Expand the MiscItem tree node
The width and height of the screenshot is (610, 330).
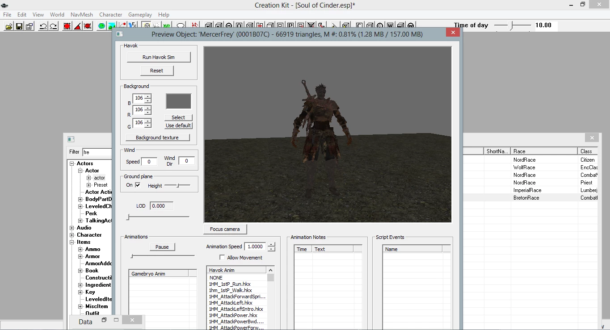[80, 306]
